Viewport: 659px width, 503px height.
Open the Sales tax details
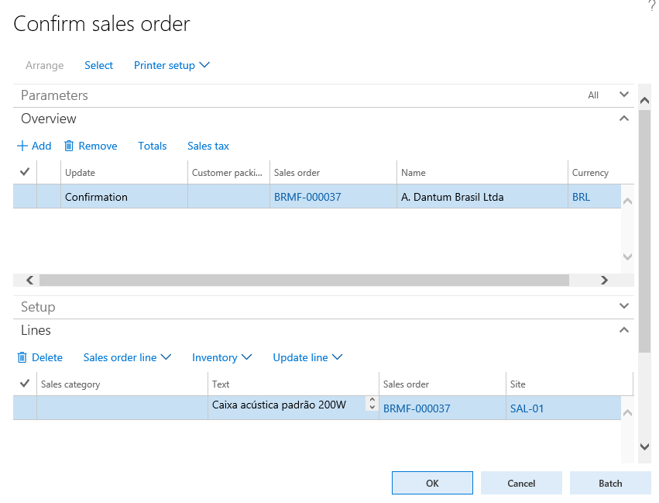click(x=208, y=146)
